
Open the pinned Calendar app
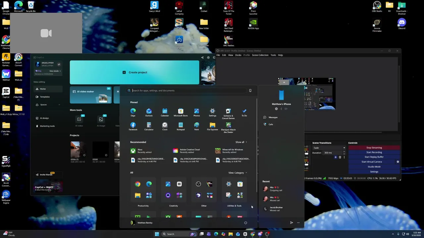pos(165,112)
